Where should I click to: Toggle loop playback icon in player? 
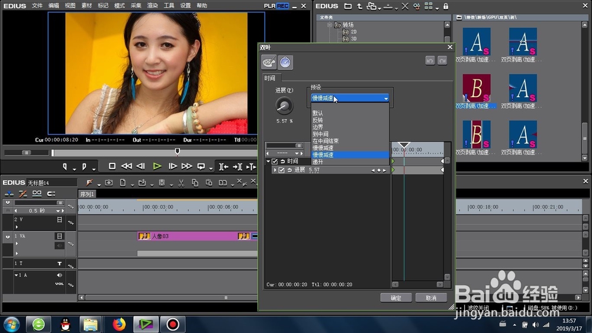201,166
